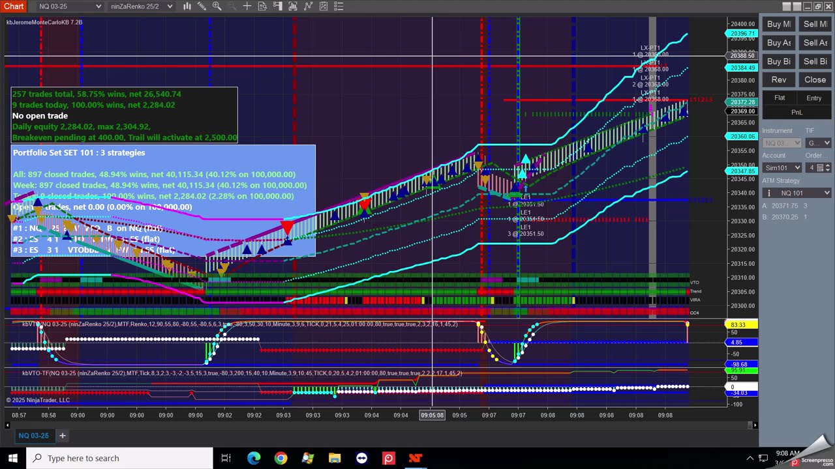Click the Buy Ask button

pyautogui.click(x=778, y=43)
